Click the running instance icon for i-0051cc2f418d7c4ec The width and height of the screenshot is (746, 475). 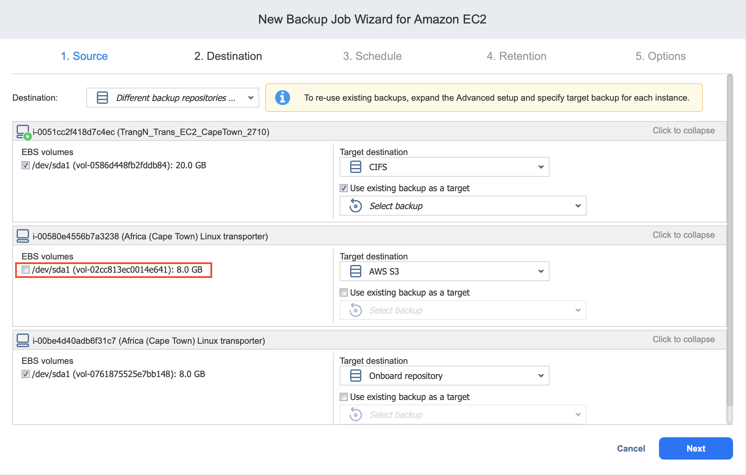click(x=23, y=132)
